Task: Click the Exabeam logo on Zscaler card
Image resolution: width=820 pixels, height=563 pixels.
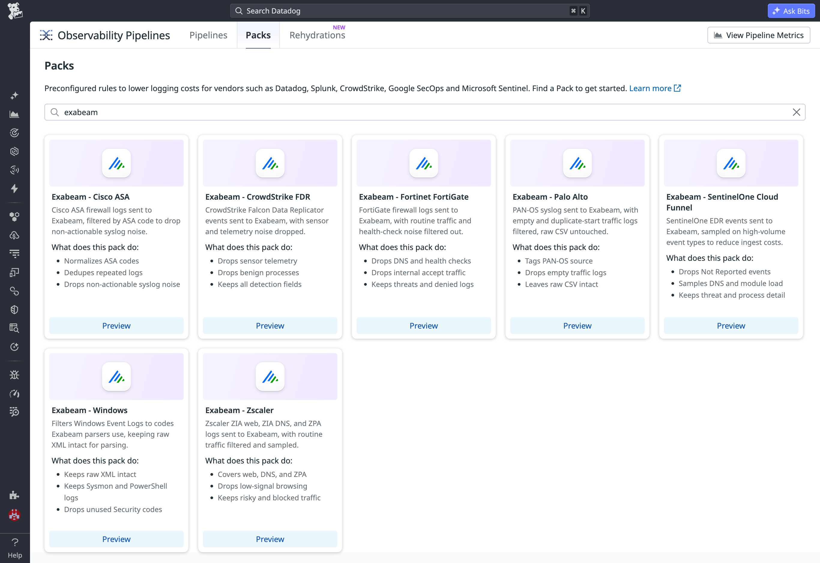Action: [270, 377]
